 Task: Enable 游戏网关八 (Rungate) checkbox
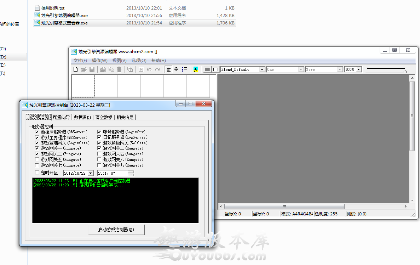coord(99,165)
